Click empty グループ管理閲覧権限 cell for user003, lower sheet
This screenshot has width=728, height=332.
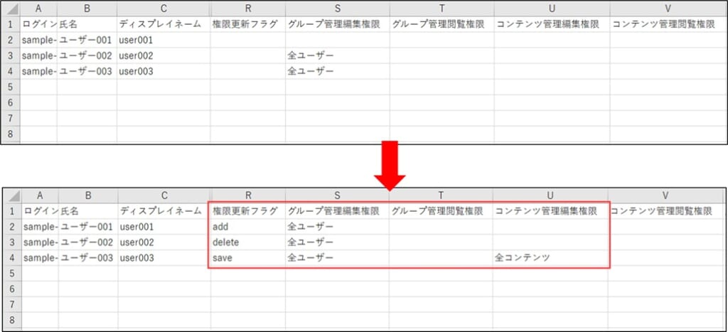pos(441,257)
